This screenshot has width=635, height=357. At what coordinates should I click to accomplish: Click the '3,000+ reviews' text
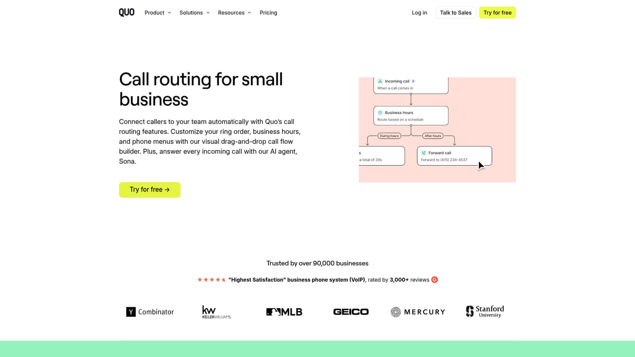pos(409,280)
